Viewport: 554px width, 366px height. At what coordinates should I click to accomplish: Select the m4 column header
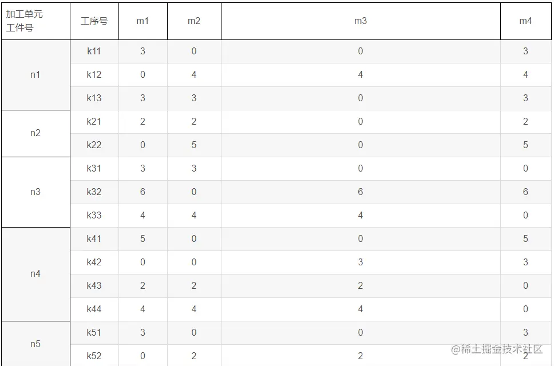(x=525, y=21)
